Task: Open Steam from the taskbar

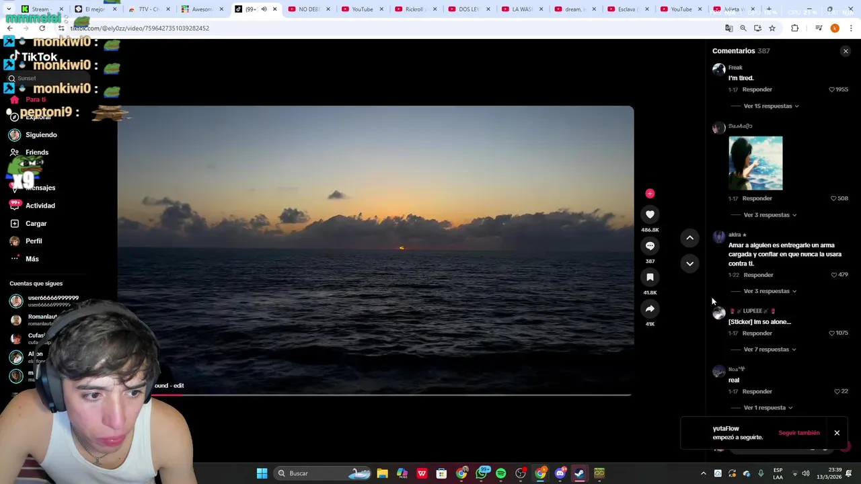Action: 579,473
